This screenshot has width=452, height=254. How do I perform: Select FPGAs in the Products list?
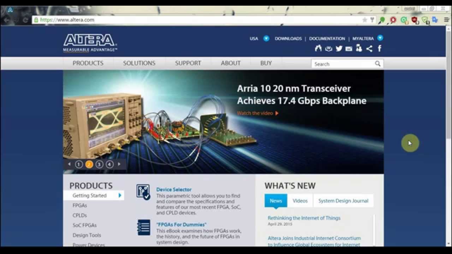80,205
